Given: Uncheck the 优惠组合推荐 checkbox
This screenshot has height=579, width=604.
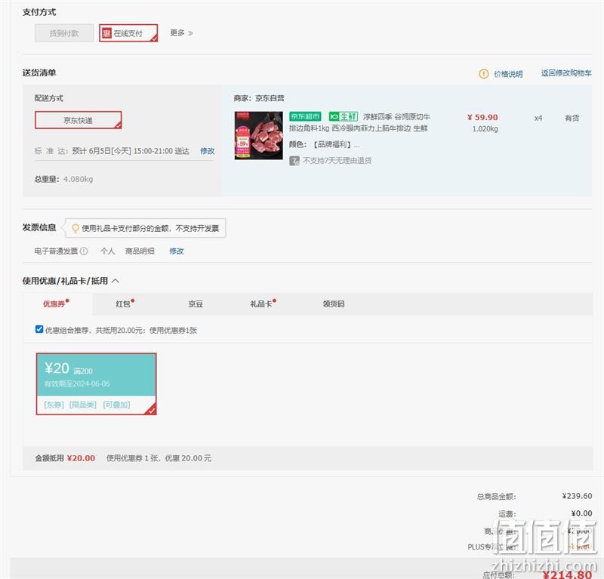Looking at the screenshot, I should (x=39, y=329).
